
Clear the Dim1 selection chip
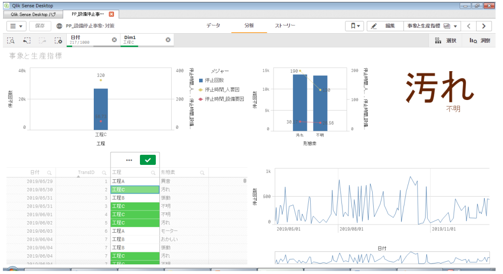tap(168, 40)
